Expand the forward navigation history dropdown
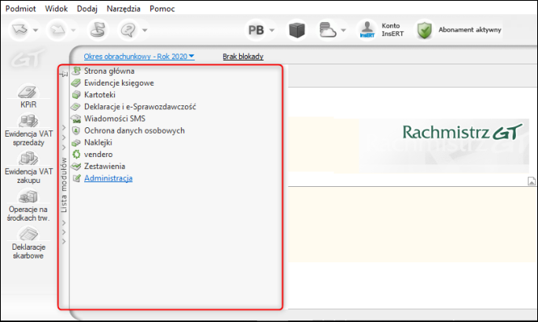 coord(73,30)
